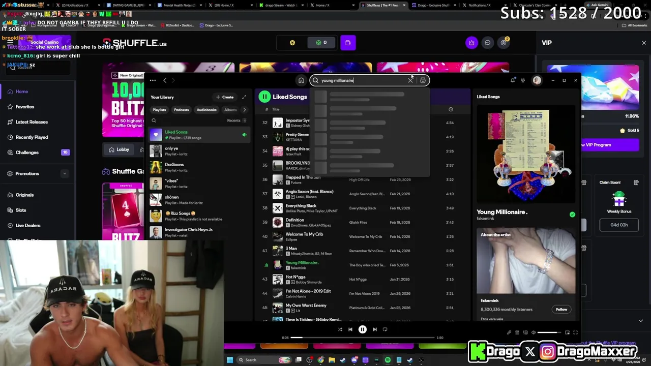Open the Young Millionaire album cover
This screenshot has height=366, width=651.
526,154
